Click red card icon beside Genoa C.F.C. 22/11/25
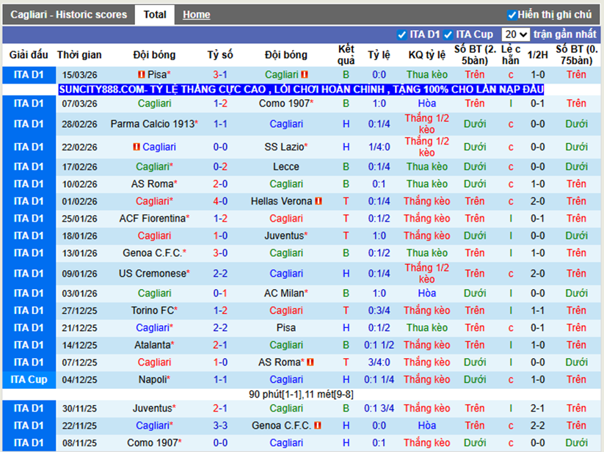The height and width of the screenshot is (452, 604). click(319, 426)
